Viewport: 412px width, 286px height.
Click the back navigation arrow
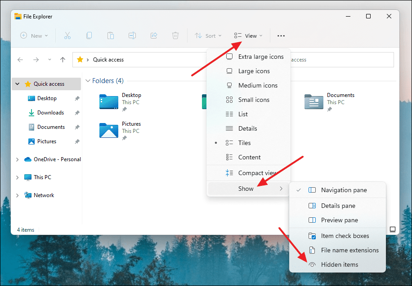tap(20, 59)
